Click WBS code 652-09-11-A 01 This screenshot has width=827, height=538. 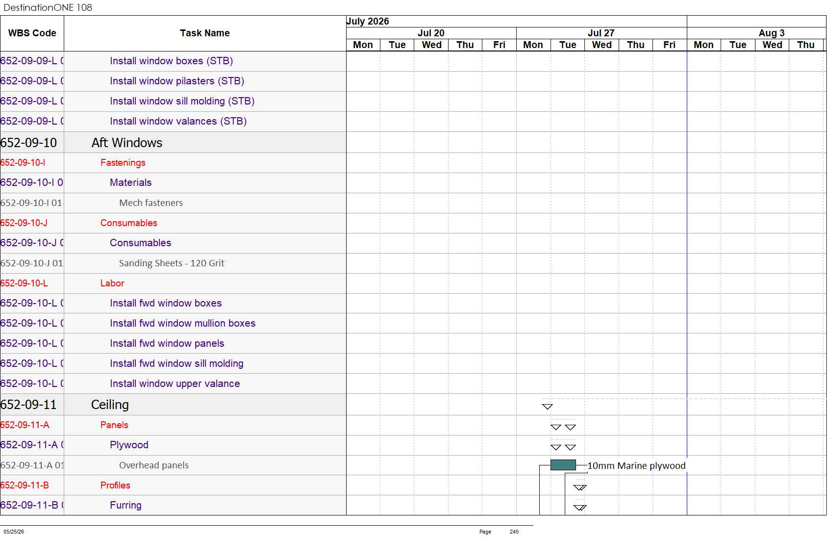click(32, 465)
